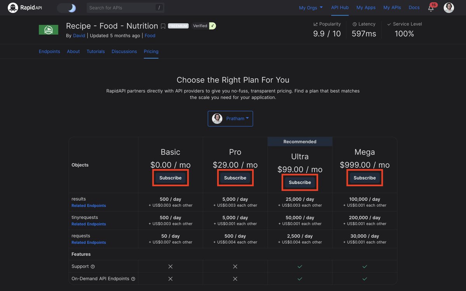Open Related Endpoints under requests

pyautogui.click(x=89, y=242)
